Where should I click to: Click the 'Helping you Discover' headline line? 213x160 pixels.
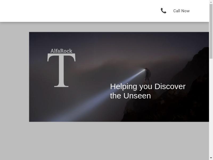tap(148, 86)
